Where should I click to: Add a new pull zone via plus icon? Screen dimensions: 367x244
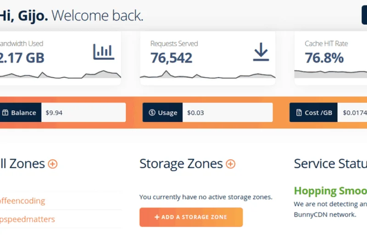(x=53, y=164)
